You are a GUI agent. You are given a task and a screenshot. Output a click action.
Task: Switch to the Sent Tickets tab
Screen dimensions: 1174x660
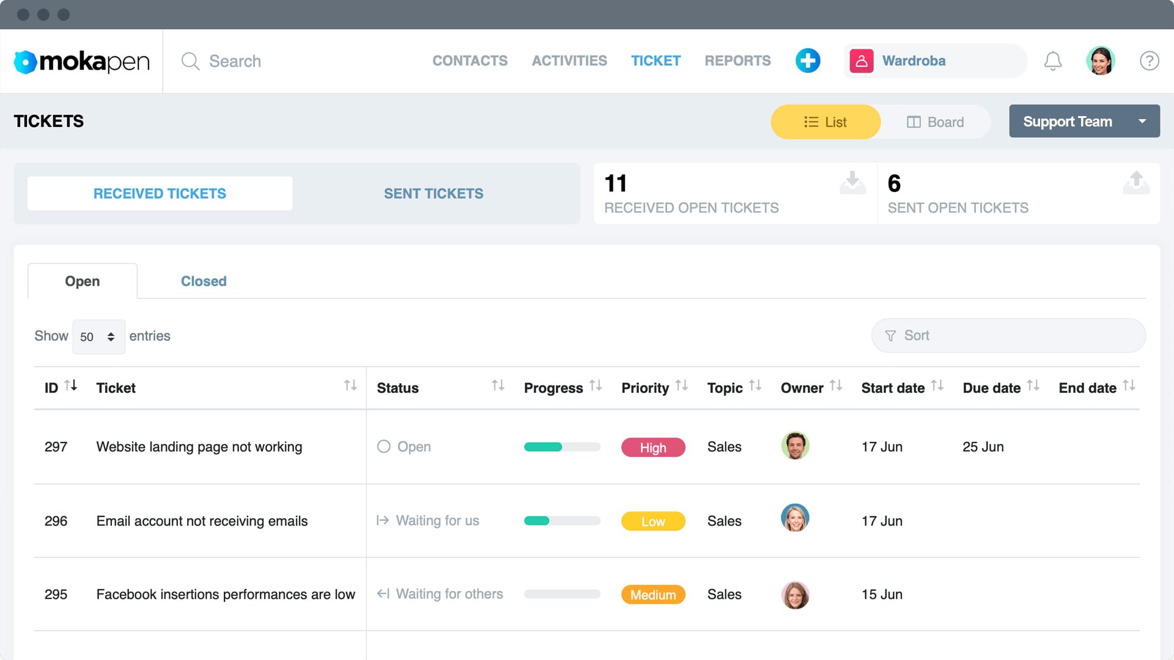coord(435,193)
